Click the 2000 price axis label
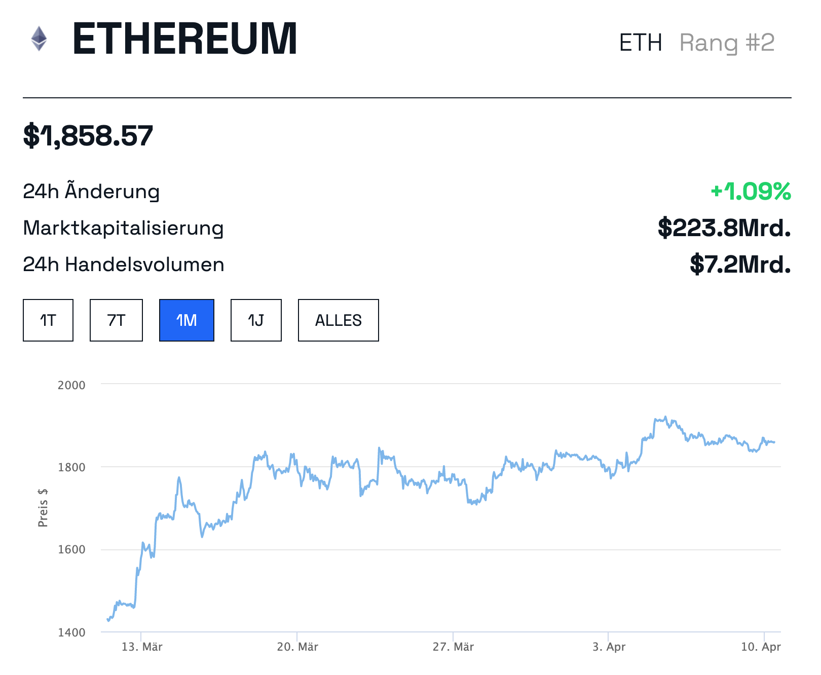821x675 pixels. point(71,385)
